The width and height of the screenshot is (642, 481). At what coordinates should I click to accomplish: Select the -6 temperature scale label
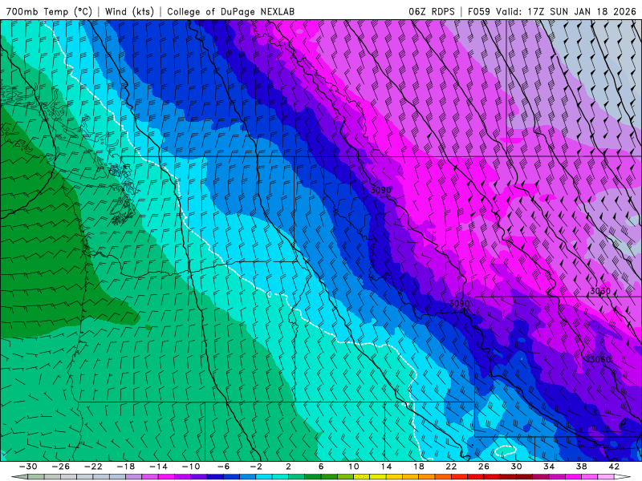point(224,467)
